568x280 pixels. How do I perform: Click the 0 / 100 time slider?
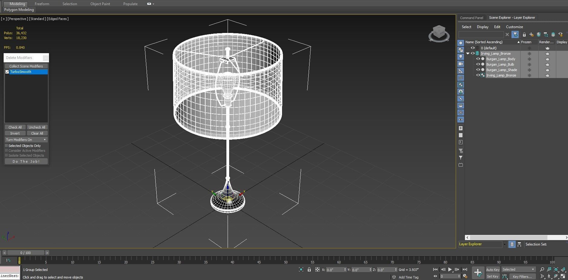coord(26,253)
